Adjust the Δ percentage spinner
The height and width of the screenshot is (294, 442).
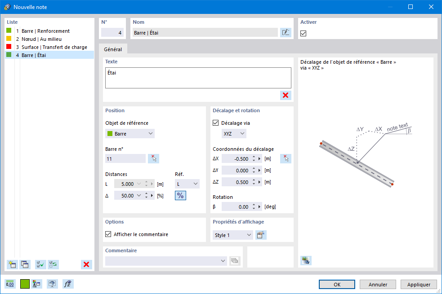146,196
